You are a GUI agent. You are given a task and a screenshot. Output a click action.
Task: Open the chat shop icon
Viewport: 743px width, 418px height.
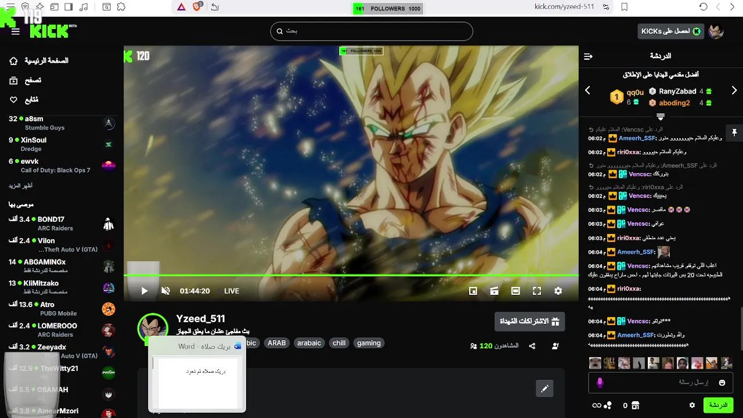click(635, 405)
